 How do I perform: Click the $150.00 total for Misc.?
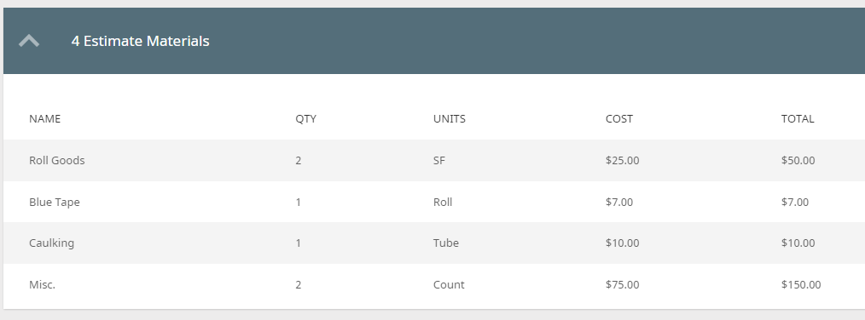[801, 285]
